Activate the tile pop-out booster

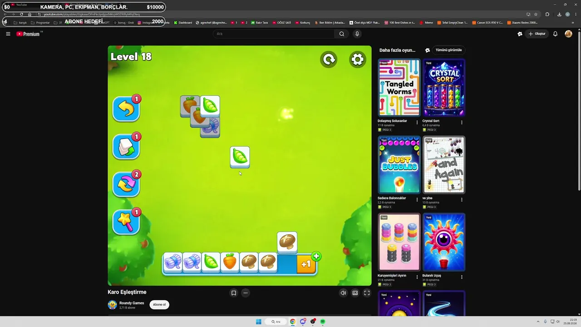pyautogui.click(x=126, y=147)
